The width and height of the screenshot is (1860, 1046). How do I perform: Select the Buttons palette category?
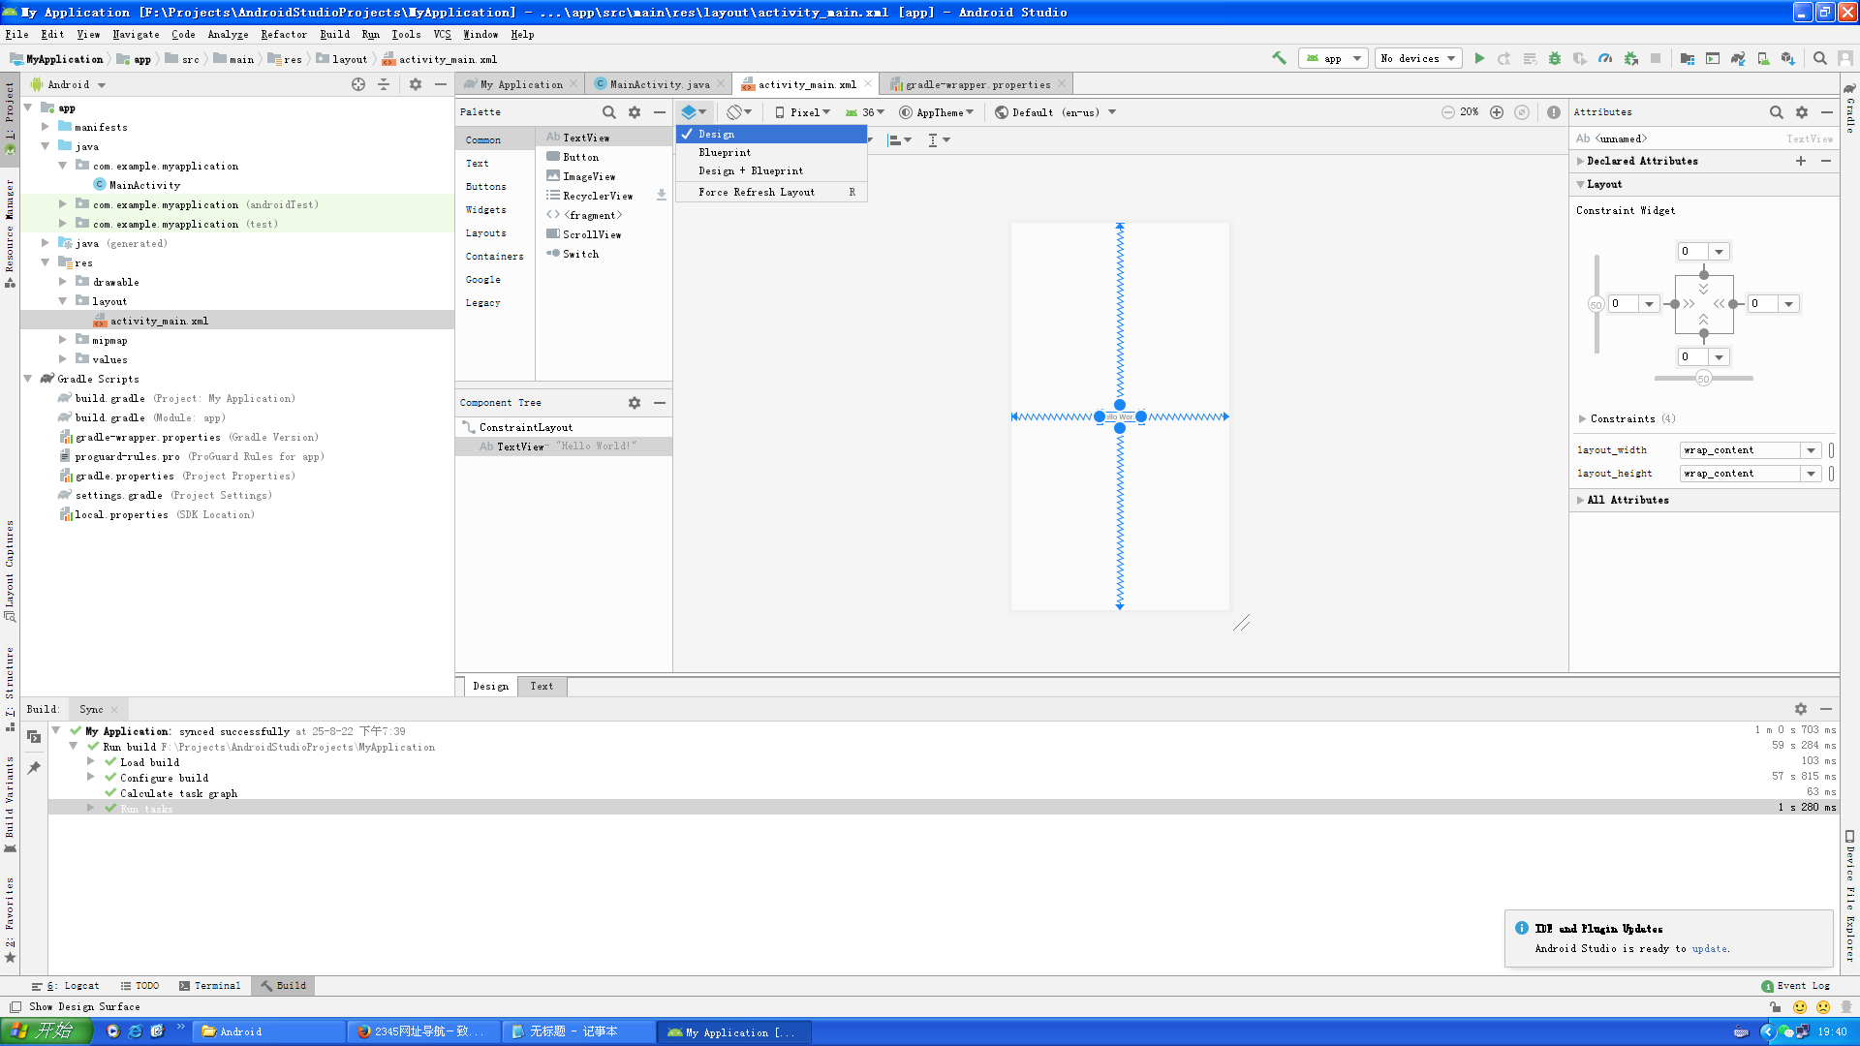coord(485,187)
